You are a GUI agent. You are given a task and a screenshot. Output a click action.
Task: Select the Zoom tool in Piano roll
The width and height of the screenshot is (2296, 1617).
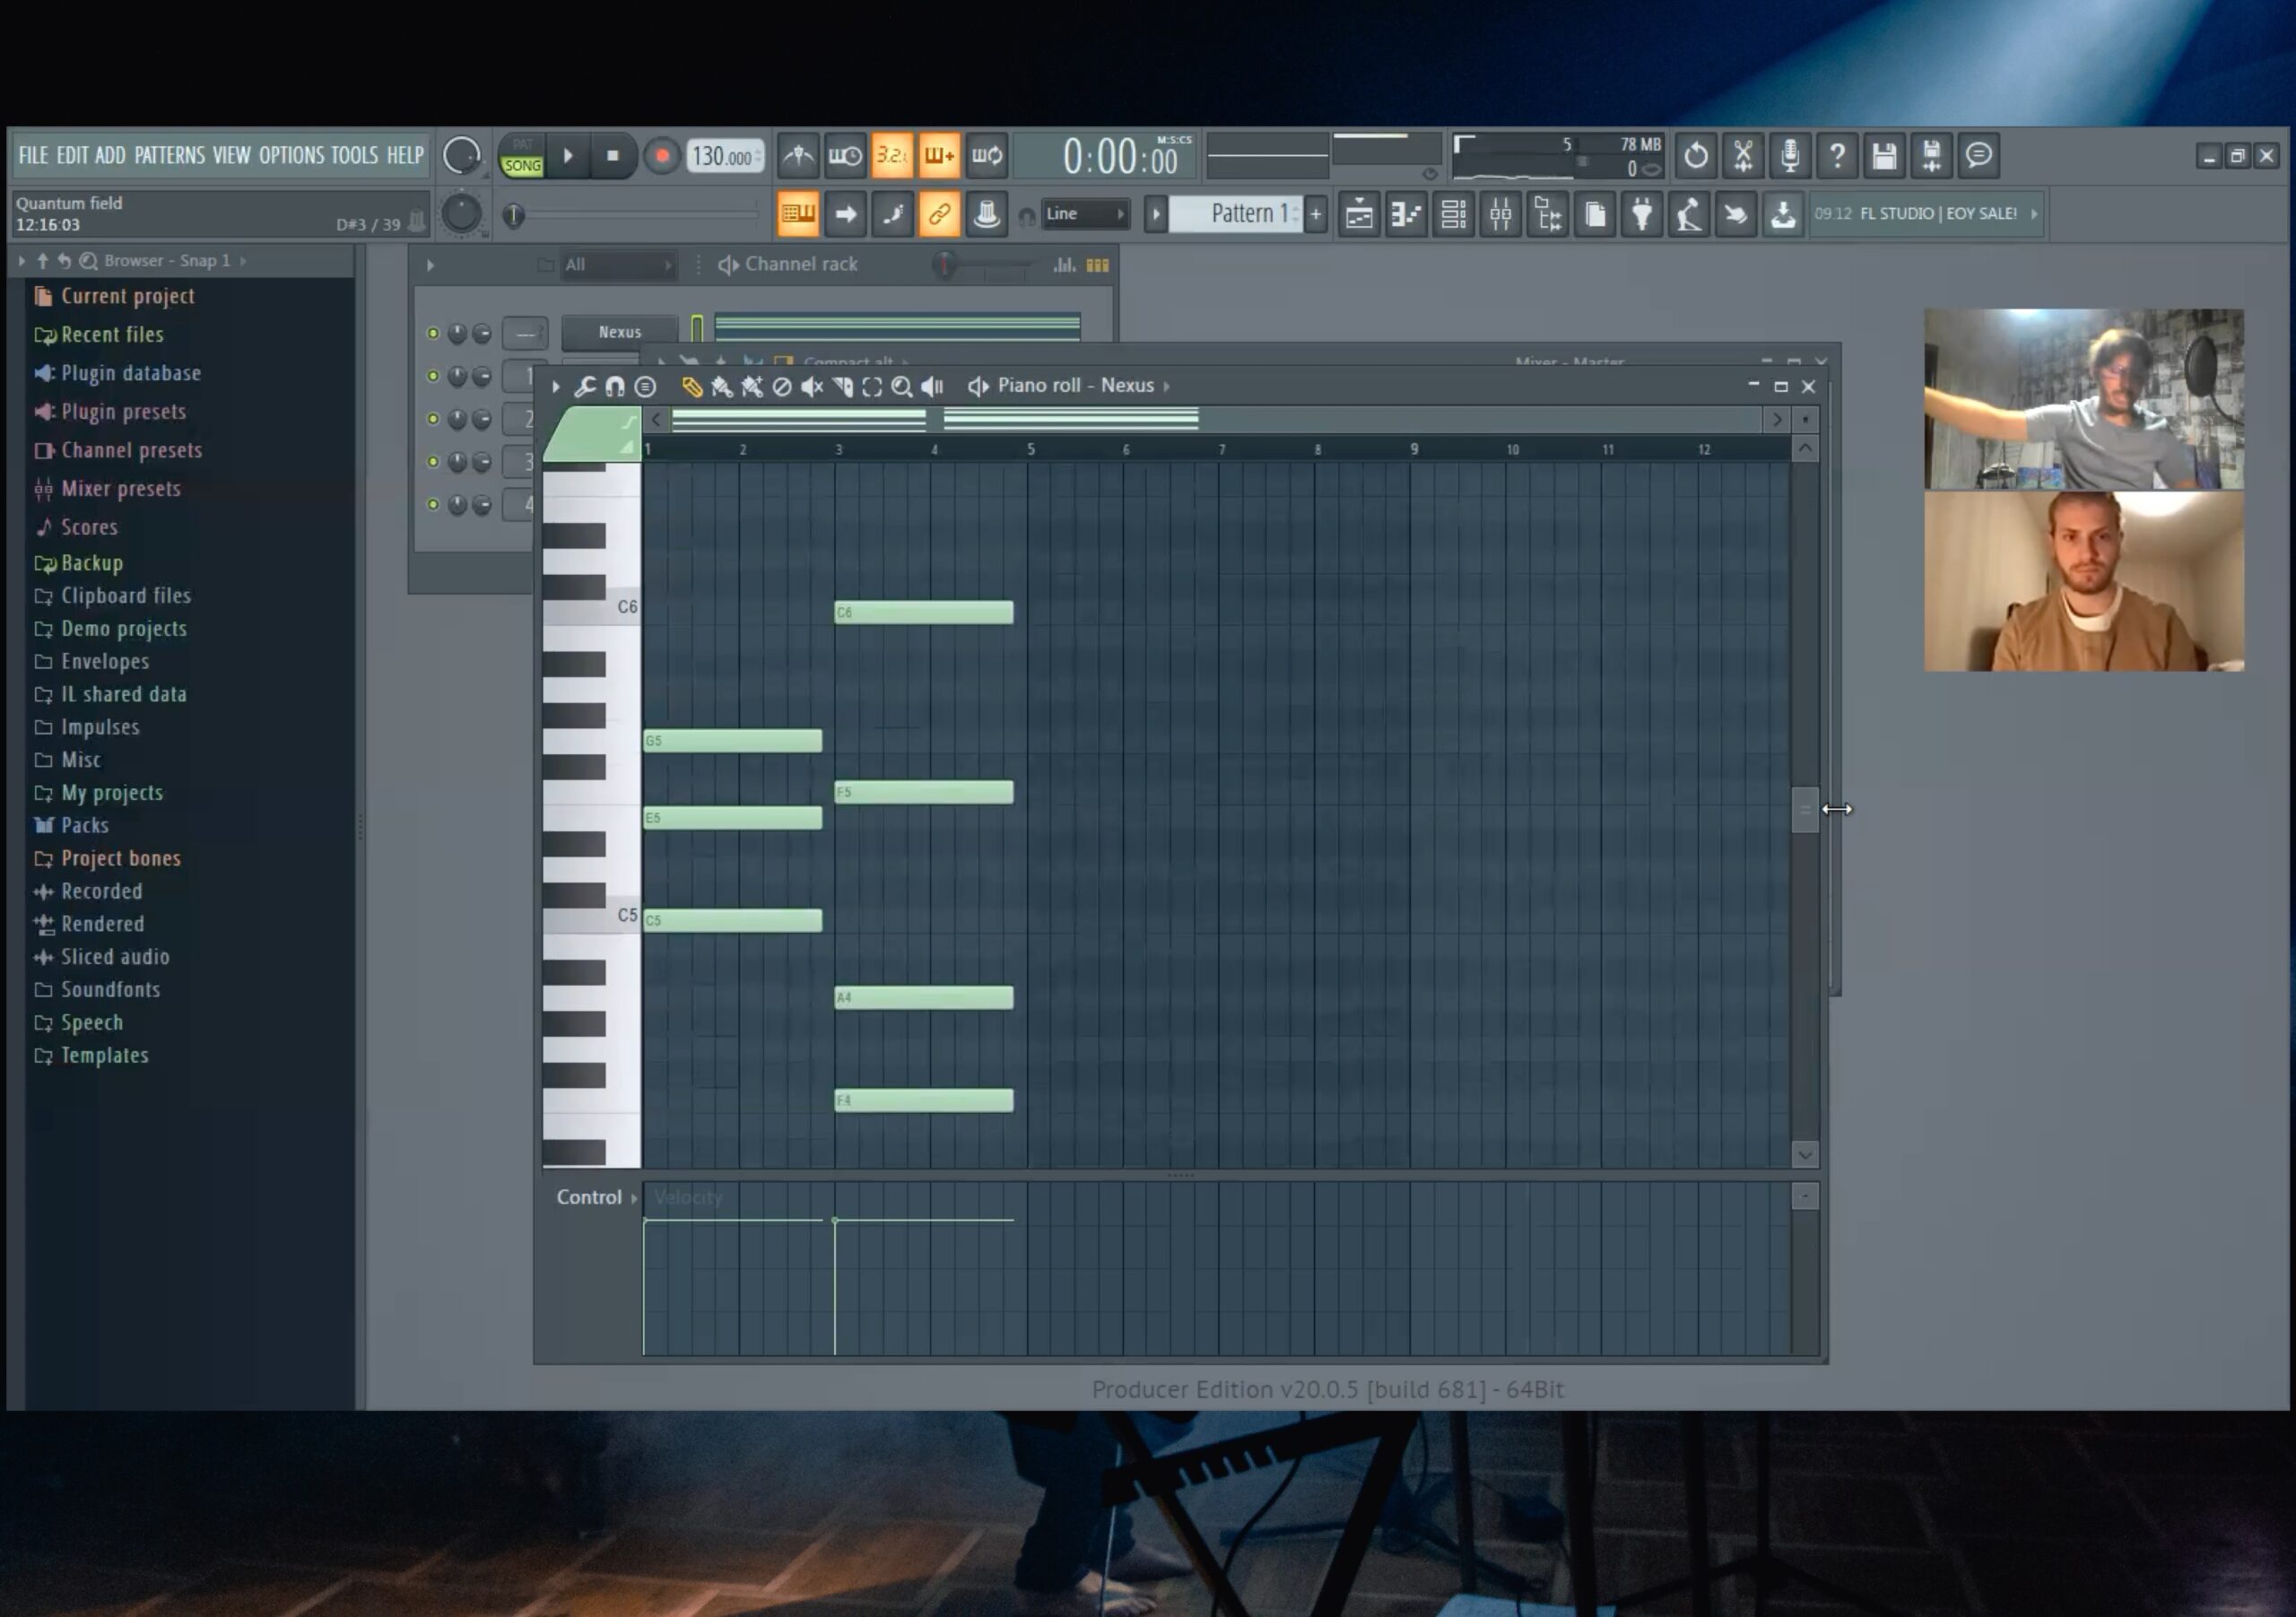point(902,387)
